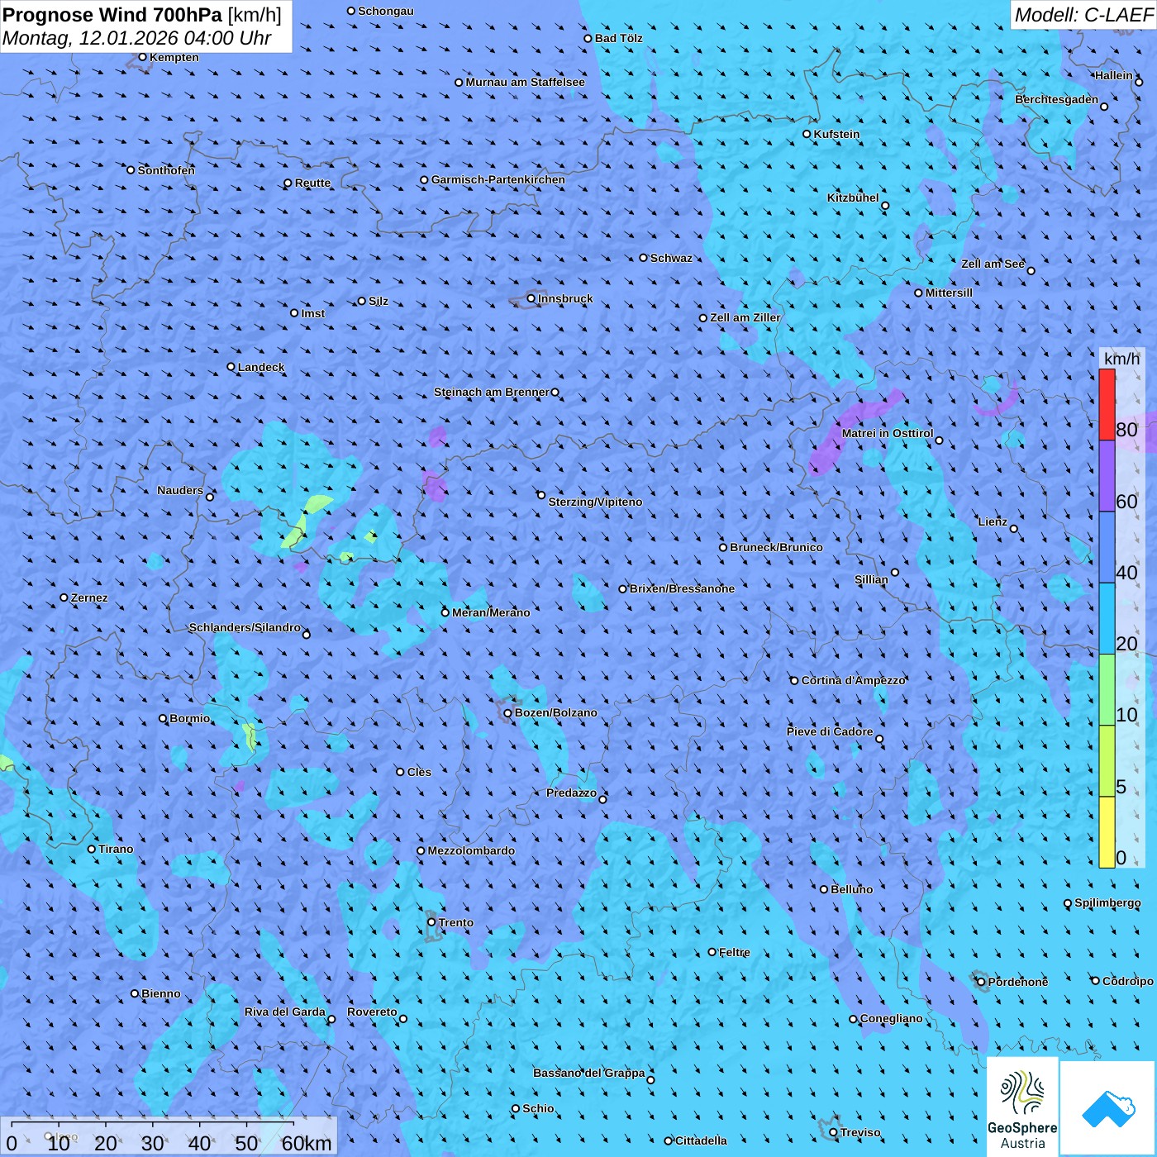Click the Cles label
Screen dimensions: 1157x1157
[x=419, y=772]
